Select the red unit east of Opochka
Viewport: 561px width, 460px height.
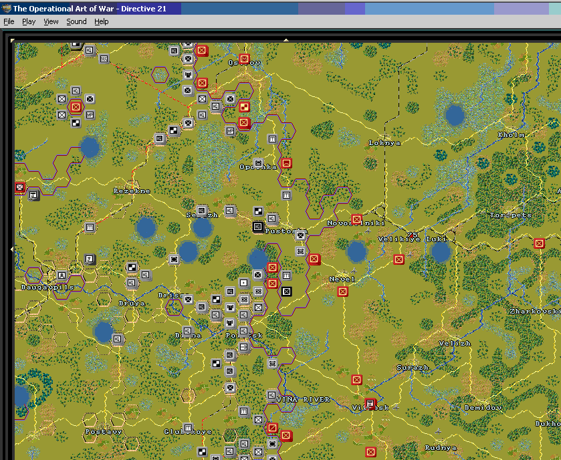[286, 163]
